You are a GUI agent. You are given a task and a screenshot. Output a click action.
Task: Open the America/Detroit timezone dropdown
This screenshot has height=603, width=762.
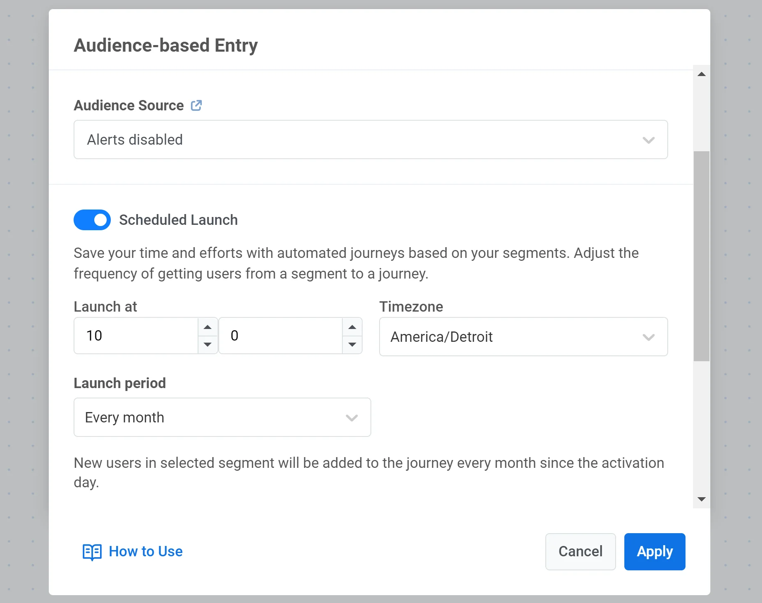[x=523, y=337]
